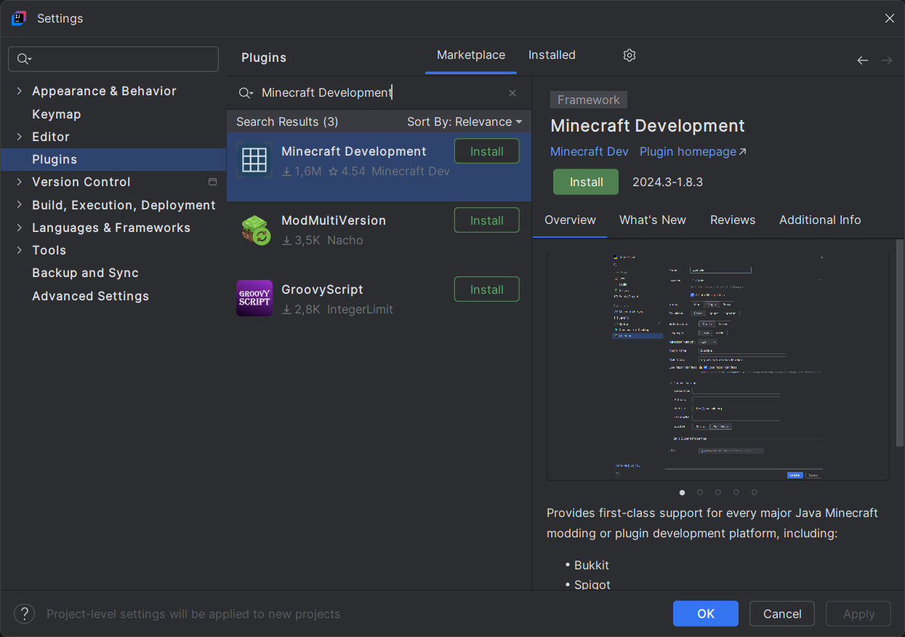Click the GroovyScript plugin icon
Image resolution: width=905 pixels, height=637 pixels.
pyautogui.click(x=254, y=298)
